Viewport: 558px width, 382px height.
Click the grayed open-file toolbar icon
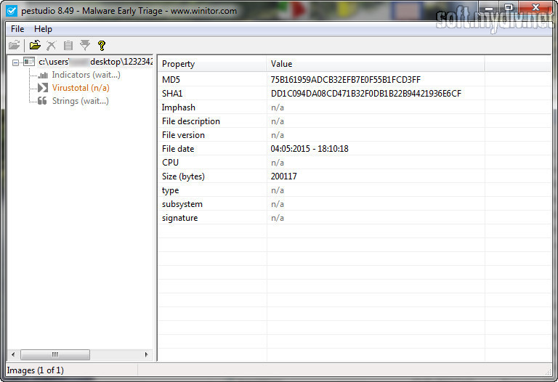[15, 45]
